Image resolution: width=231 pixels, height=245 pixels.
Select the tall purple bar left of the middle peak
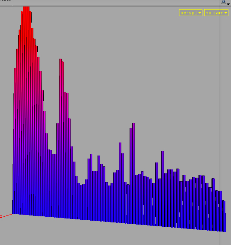120,182
